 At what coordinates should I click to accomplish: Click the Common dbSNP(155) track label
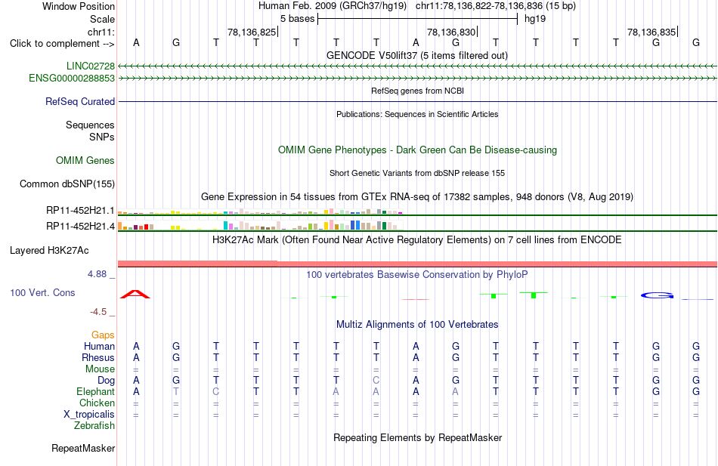(67, 184)
